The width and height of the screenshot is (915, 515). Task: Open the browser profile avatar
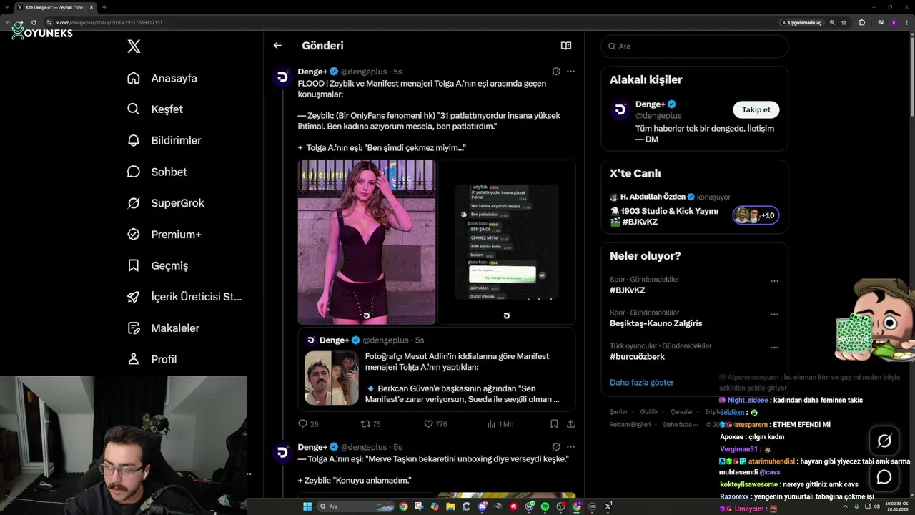tap(894, 22)
